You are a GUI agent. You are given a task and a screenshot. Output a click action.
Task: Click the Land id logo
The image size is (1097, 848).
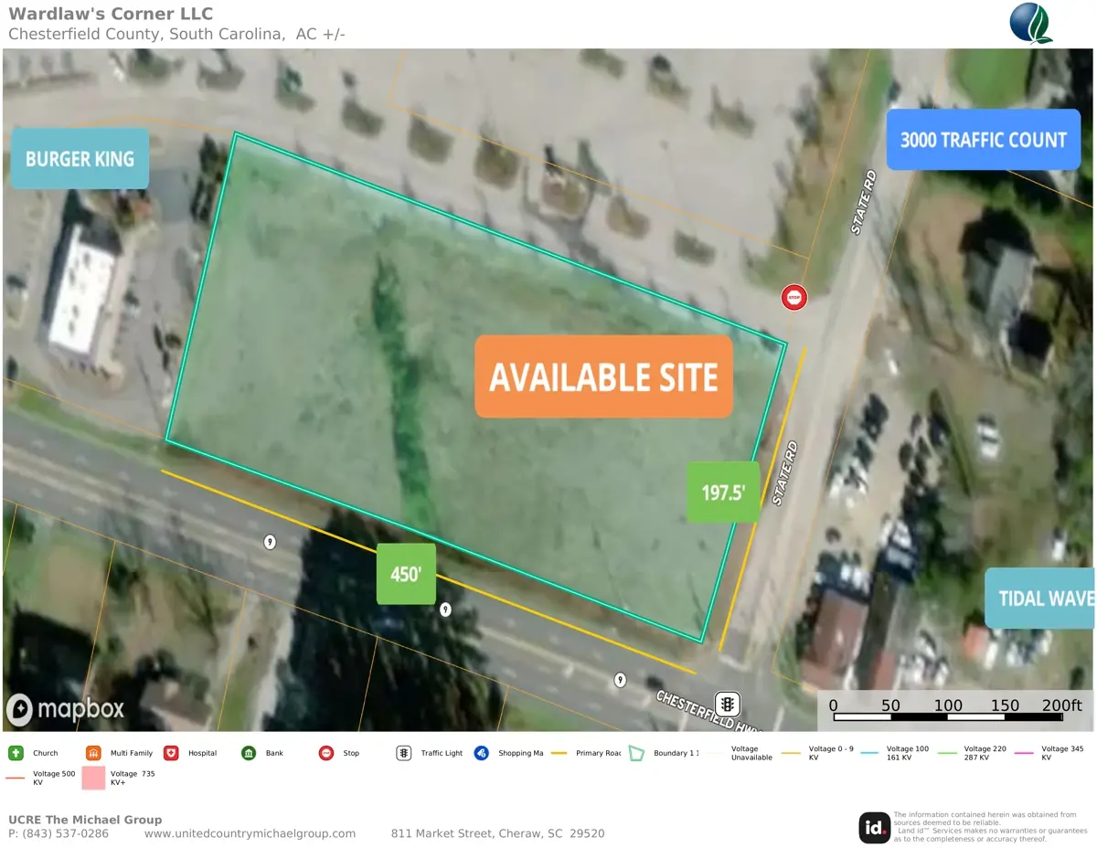pyautogui.click(x=874, y=828)
